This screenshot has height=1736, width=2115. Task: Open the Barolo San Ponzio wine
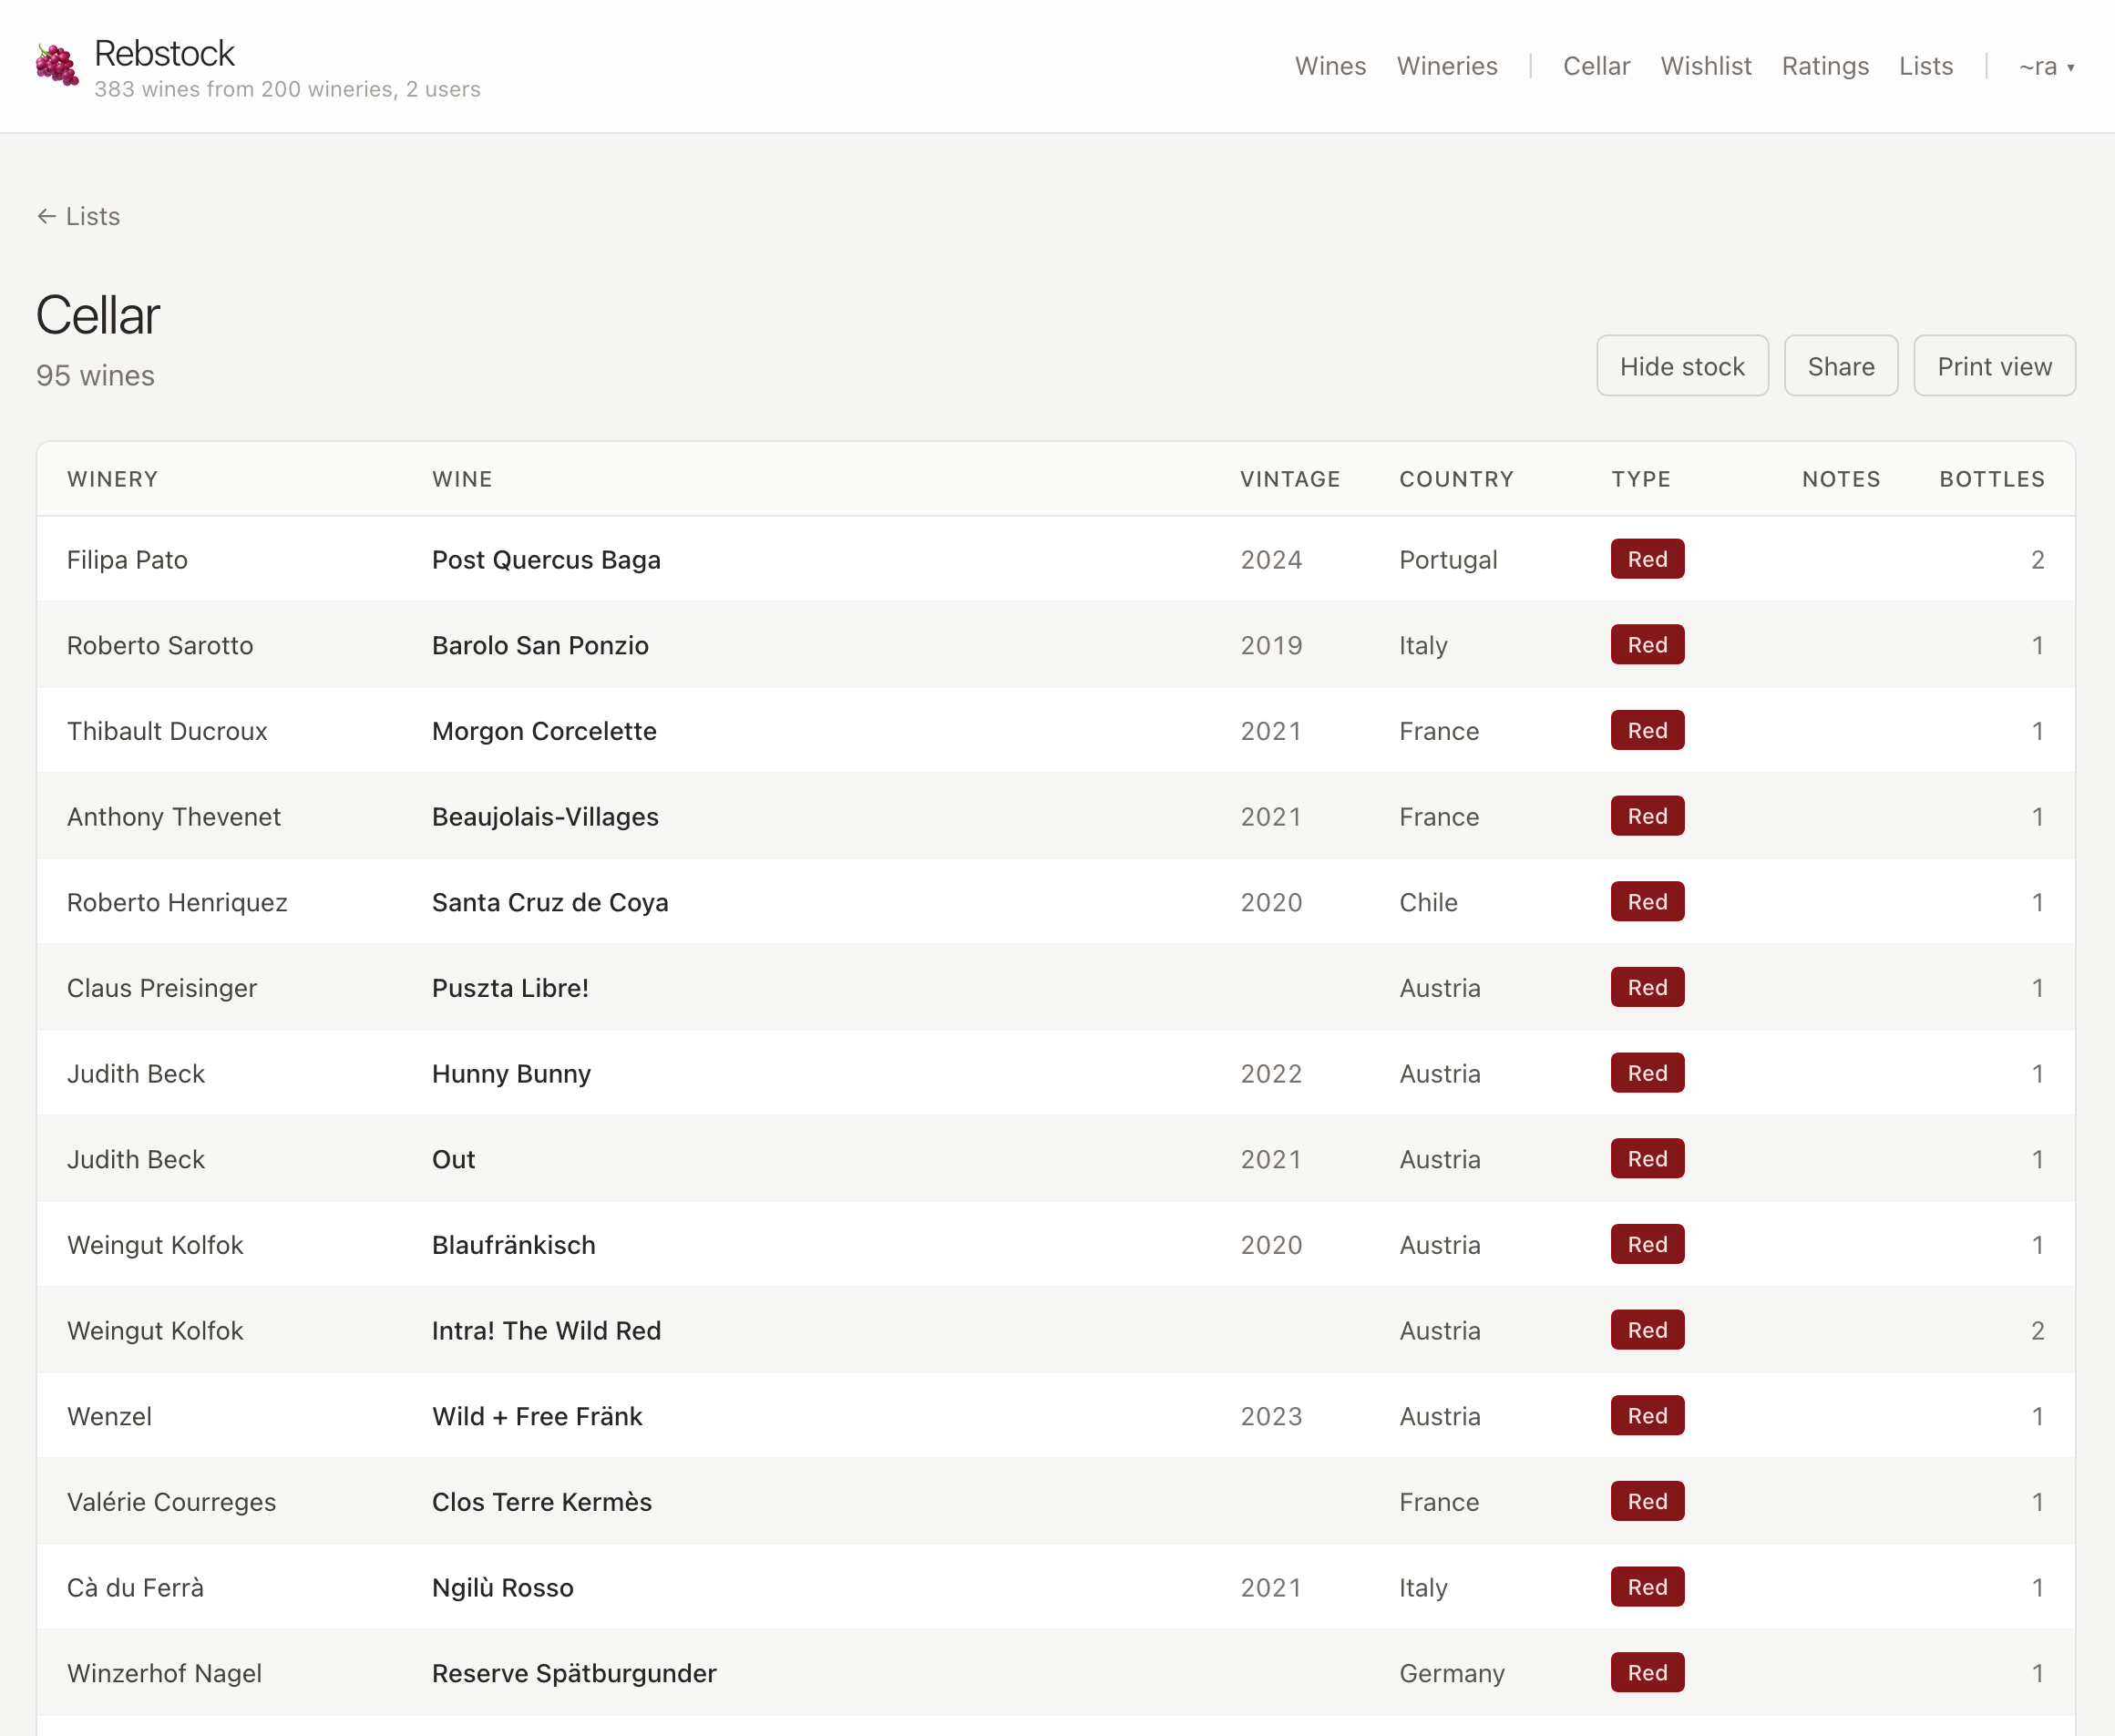pyautogui.click(x=540, y=646)
